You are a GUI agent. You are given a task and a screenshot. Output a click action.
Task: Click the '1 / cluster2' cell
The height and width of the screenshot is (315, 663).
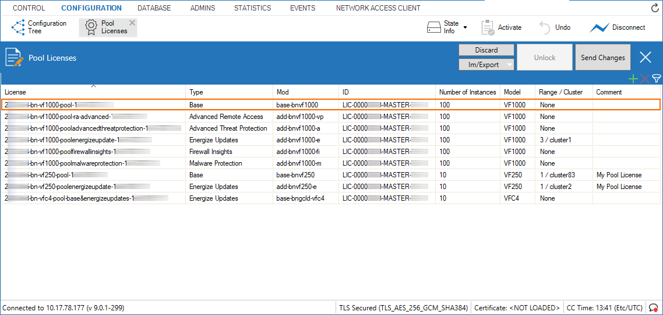[x=563, y=187]
